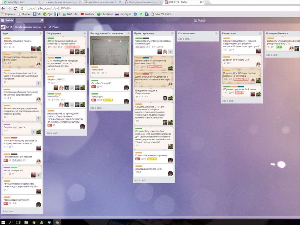Open the whiteboard photo card thumbnail
Screen dimensions: 300x225
(110, 51)
